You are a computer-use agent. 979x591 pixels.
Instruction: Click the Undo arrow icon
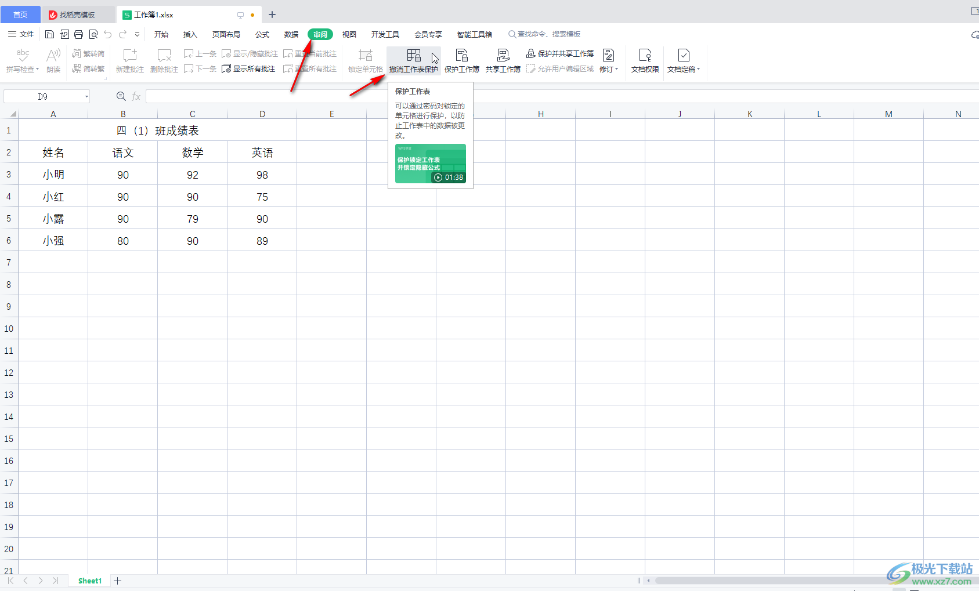[x=108, y=34]
